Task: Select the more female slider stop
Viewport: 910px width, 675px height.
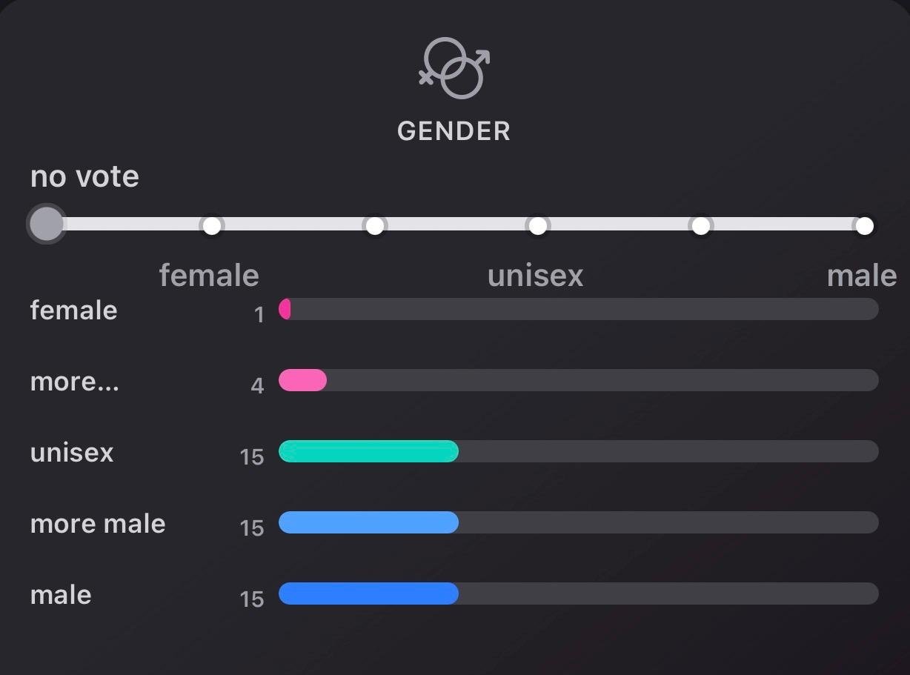Action: 375,225
